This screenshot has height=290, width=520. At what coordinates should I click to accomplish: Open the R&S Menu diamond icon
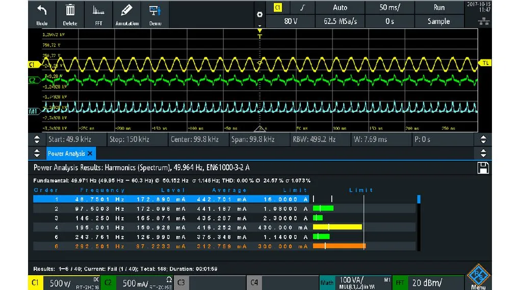point(478,275)
